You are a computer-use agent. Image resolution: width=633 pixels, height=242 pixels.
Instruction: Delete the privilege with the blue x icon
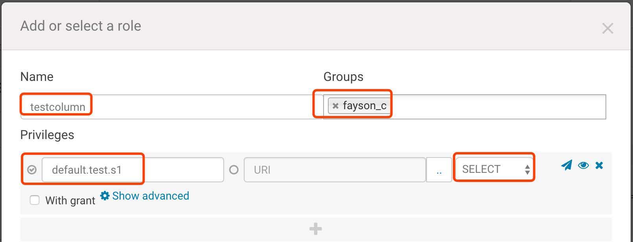[x=599, y=165]
